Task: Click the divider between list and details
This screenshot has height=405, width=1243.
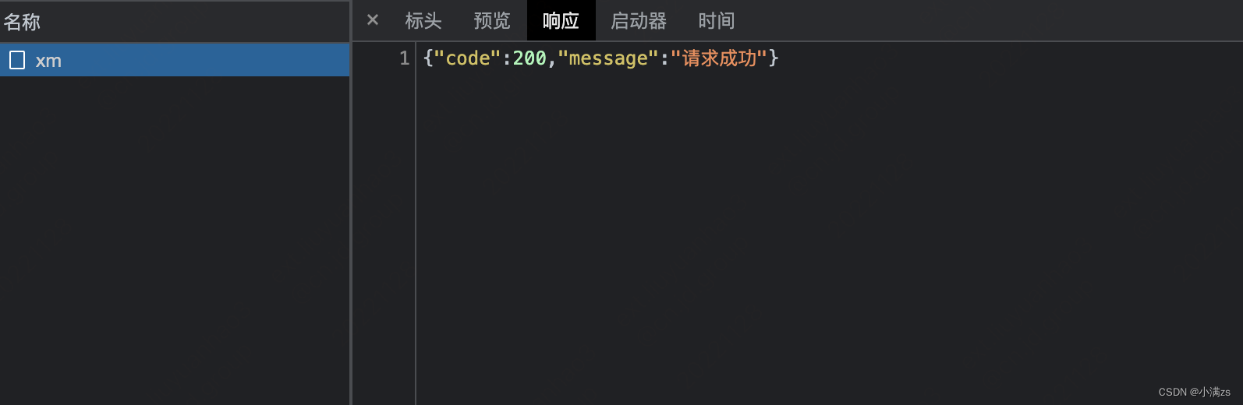Action: coord(351,202)
